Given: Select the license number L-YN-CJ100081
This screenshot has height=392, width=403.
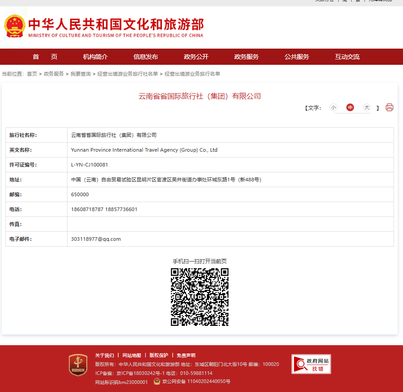Looking at the screenshot, I should coord(90,165).
